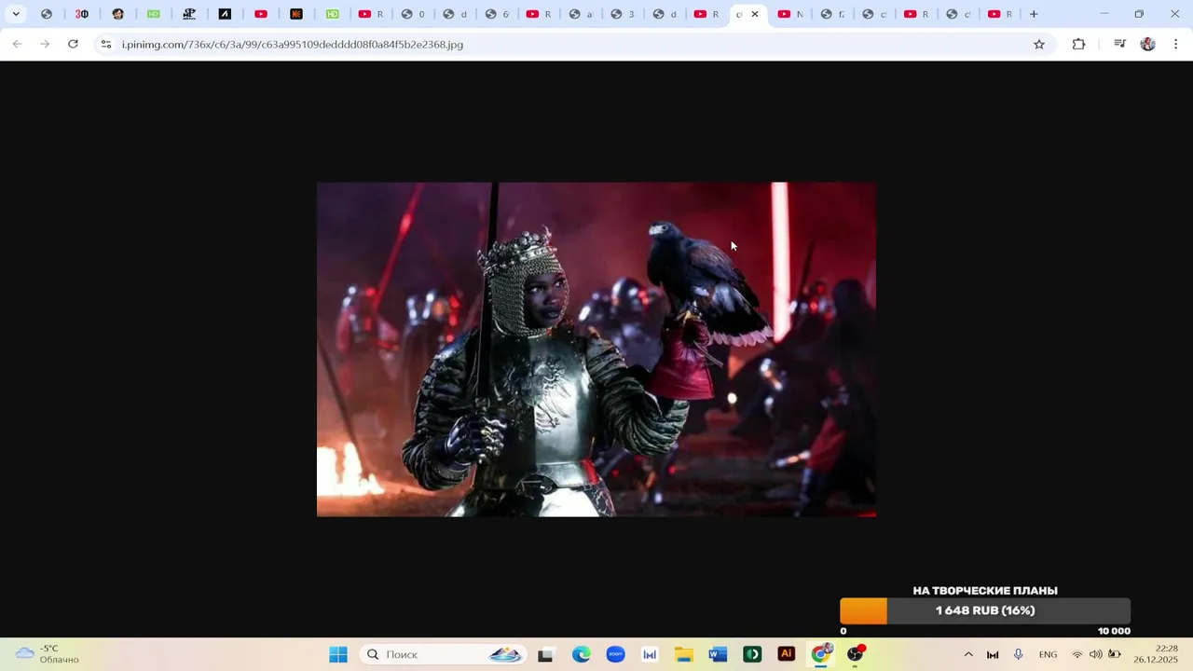Open battery status tray icon
Screen dimensions: 1193x671
coord(1115,654)
